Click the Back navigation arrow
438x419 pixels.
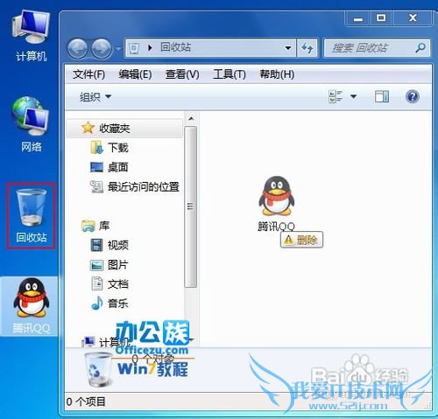click(x=78, y=48)
